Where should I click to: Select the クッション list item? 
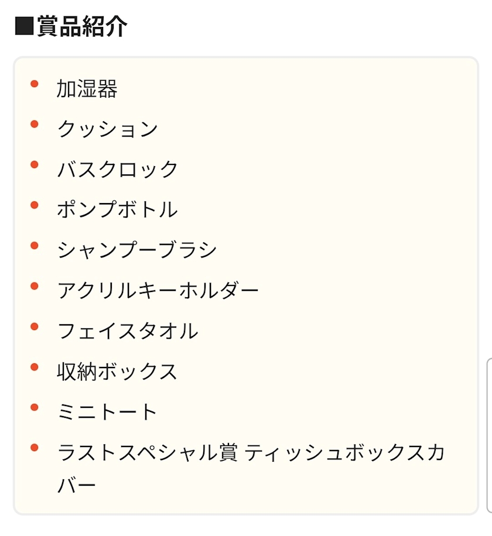click(107, 129)
